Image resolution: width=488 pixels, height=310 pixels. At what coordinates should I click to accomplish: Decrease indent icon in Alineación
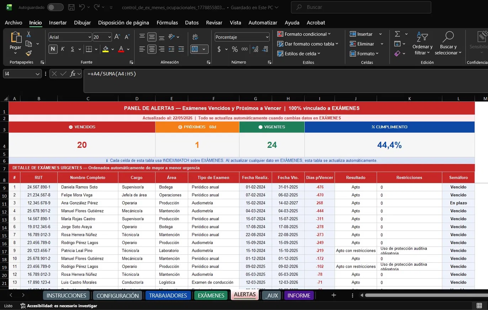click(x=171, y=49)
